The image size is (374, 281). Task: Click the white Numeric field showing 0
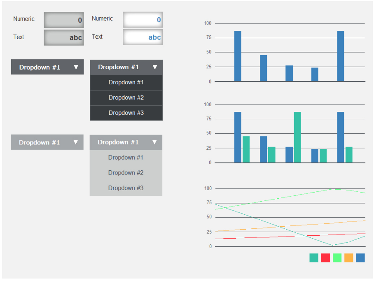click(x=143, y=20)
